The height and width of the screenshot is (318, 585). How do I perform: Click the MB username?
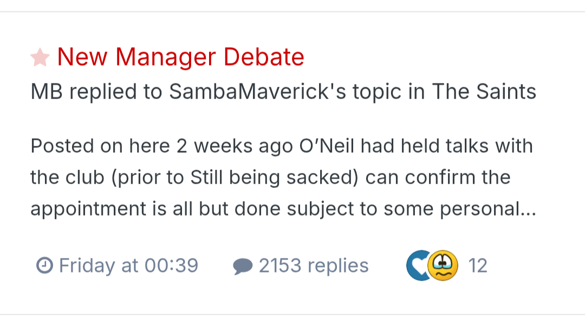pos(47,92)
